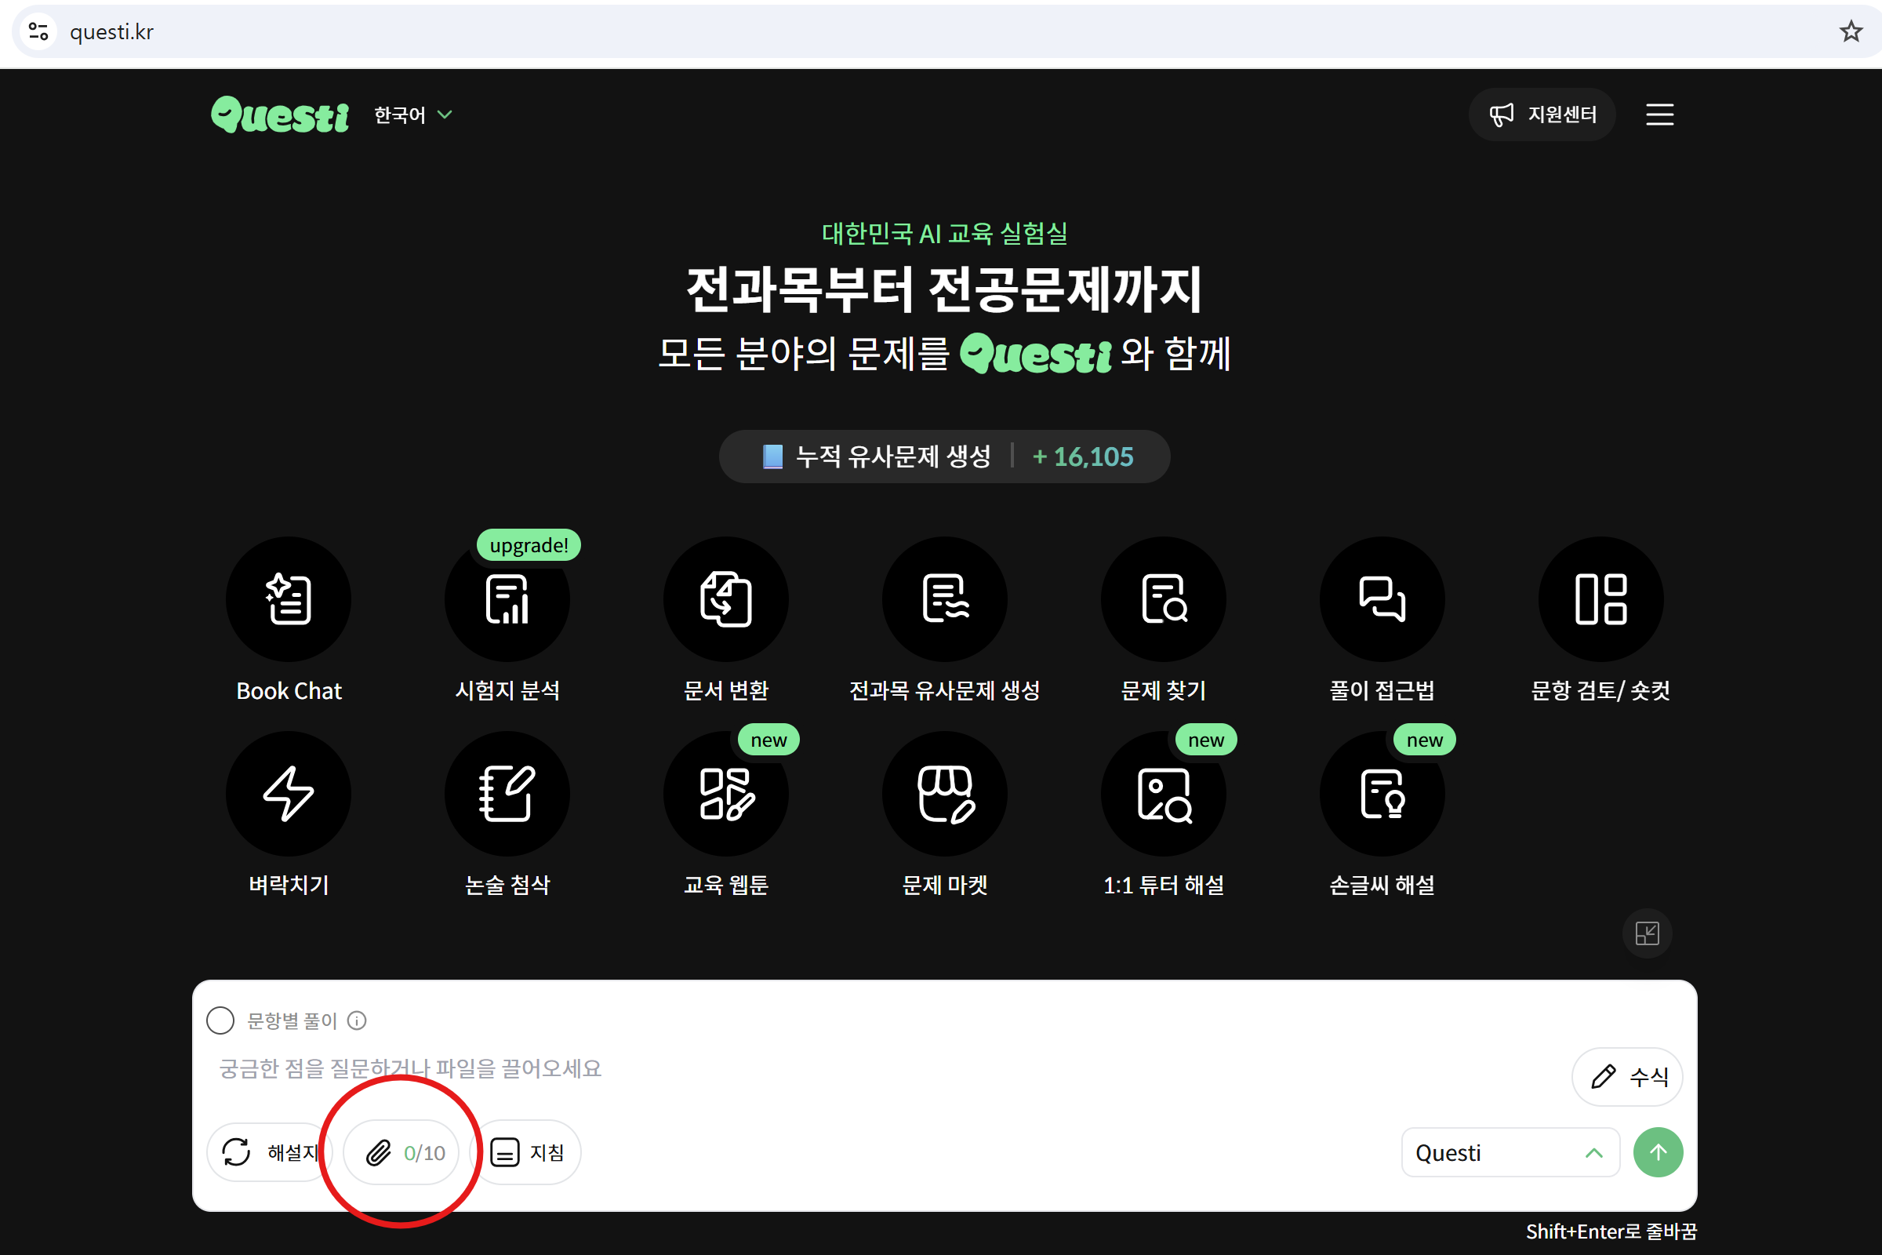The width and height of the screenshot is (1882, 1255).
Task: Open the 한국어 language dropdown
Action: coord(414,115)
